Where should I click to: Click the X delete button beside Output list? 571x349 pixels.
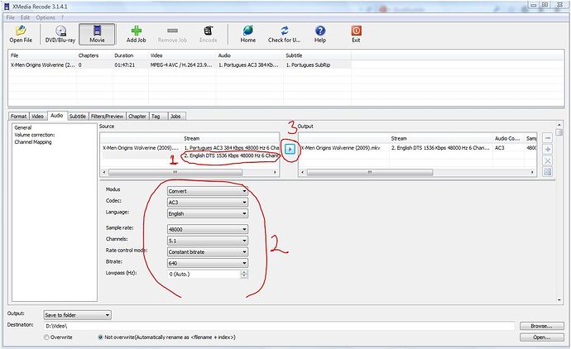click(547, 160)
